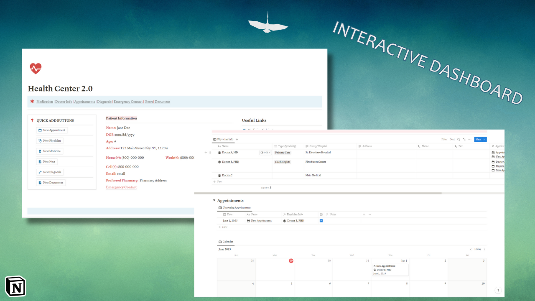The width and height of the screenshot is (535, 301).
Task: Go to the previous month in the calendar
Action: pos(471,249)
